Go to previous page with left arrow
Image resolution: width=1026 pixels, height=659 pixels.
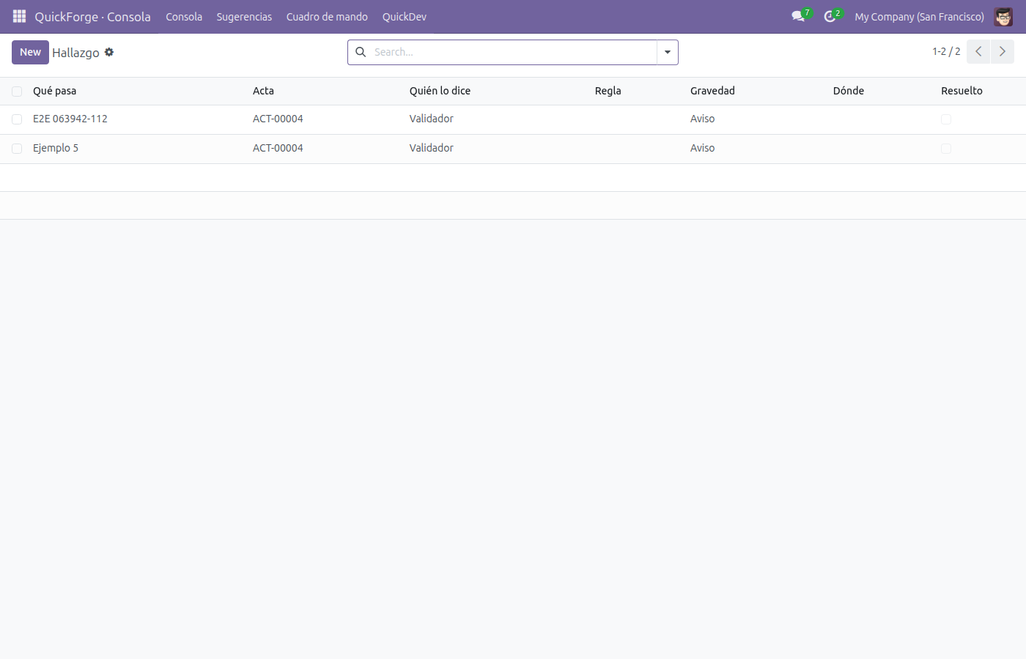click(978, 51)
